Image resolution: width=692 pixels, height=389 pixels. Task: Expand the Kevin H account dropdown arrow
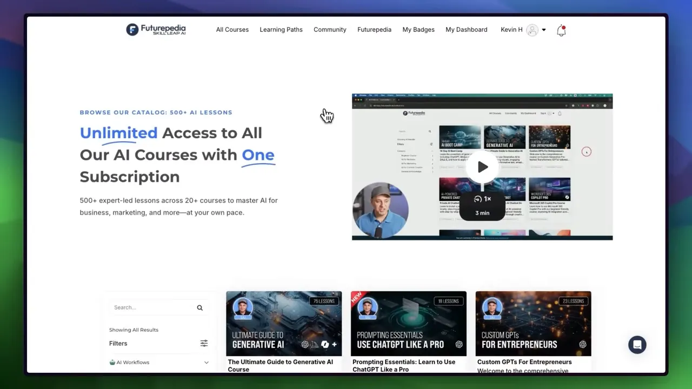(x=544, y=30)
